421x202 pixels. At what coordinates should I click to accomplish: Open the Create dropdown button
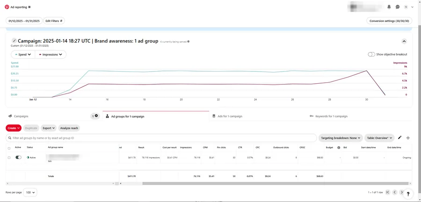pyautogui.click(x=14, y=128)
